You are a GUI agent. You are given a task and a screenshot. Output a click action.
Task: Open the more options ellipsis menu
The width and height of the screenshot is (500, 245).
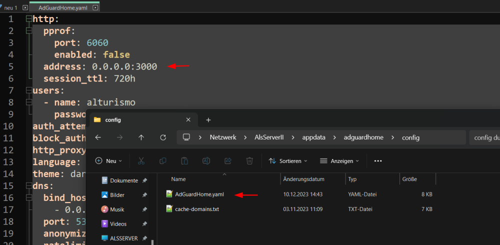click(378, 161)
